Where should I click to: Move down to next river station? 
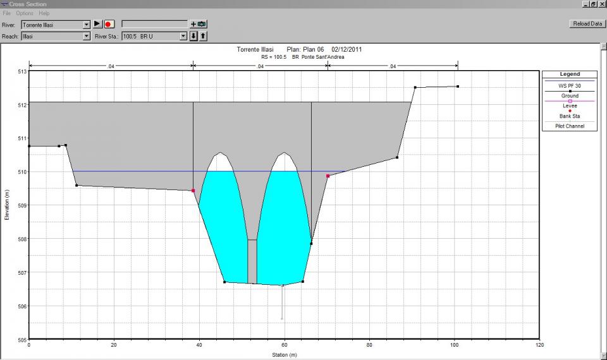click(194, 36)
